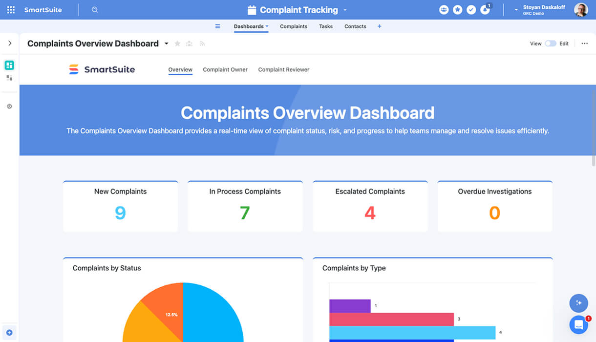Viewport: 596px width, 342px height.
Task: Open favorites star icon in top bar
Action: 457,10
